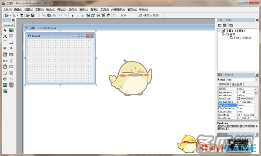Open the 工程(P) menu
This screenshot has height=156, width=261.
tap(40, 10)
